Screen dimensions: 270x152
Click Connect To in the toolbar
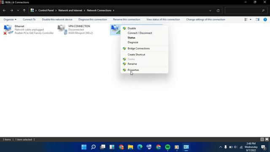[x=29, y=19]
